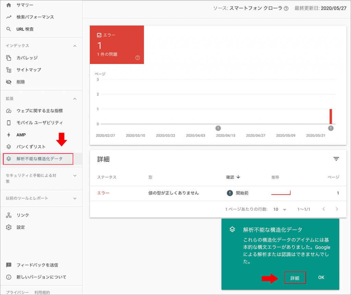Click 詳細 button in teal popup
Viewport: 351px width, 295px height.
295,278
